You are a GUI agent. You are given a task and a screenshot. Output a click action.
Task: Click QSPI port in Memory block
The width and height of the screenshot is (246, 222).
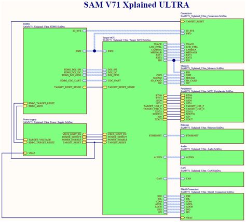(x=183, y=75)
